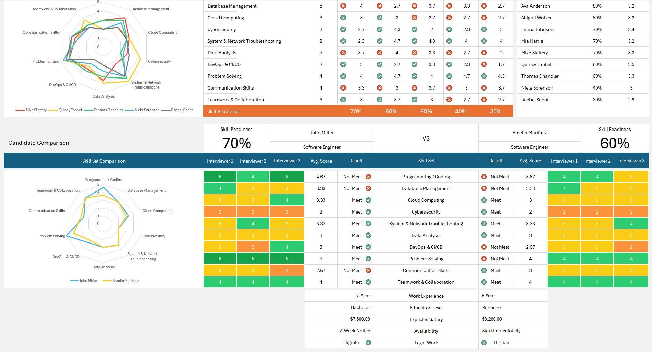
Task: Click the green check beside 3.7 in Teamwork & Collaboration row
Action: click(x=379, y=100)
